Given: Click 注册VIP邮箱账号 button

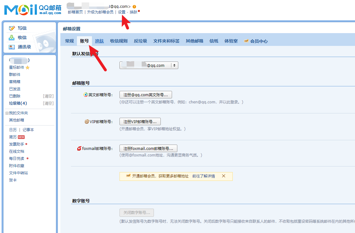Looking at the screenshot, I should pyautogui.click(x=140, y=121).
